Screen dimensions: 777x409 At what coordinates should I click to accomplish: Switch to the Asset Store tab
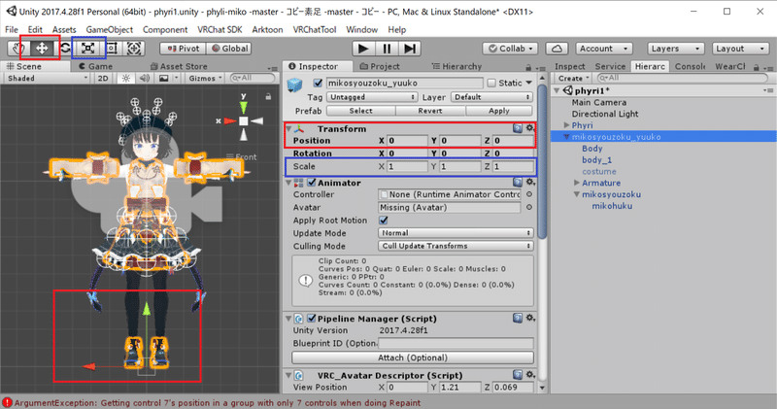pos(179,66)
